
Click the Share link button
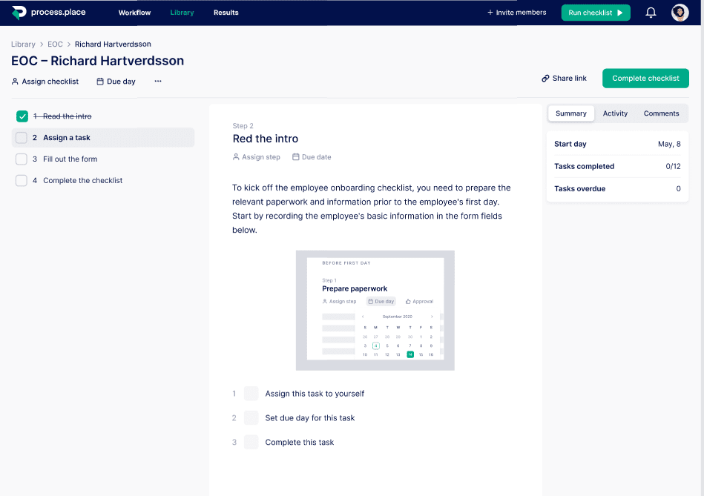click(564, 78)
